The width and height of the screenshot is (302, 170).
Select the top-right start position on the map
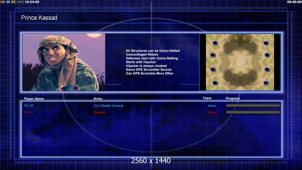[266, 43]
